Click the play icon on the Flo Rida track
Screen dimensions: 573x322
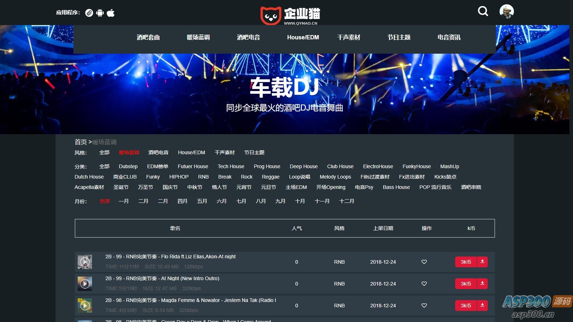click(85, 262)
